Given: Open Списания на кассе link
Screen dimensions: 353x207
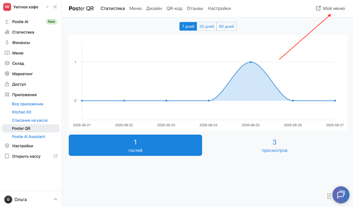Looking at the screenshot, I should (30, 120).
